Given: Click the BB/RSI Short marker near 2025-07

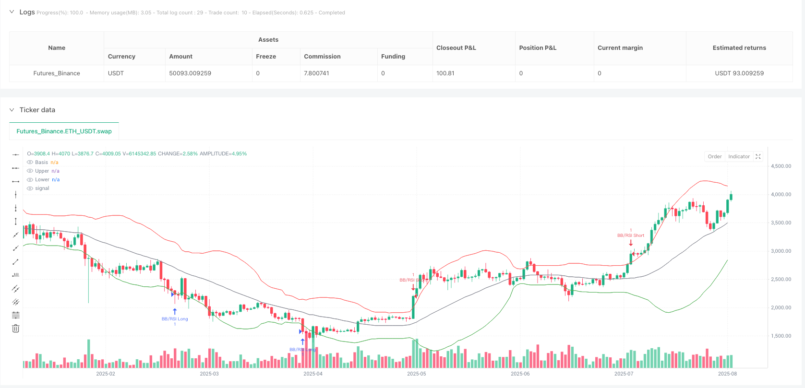Looking at the screenshot, I should click(x=631, y=235).
